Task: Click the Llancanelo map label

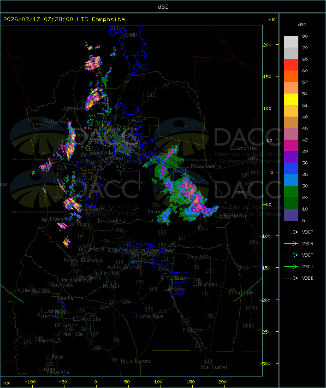Action: click(x=87, y=319)
